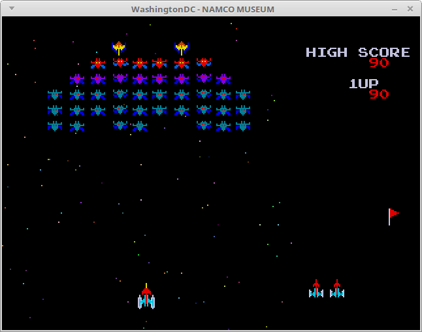Image resolution: width=422 pixels, height=332 pixels.
Task: Click the 90 score under 1UP
Action: [x=379, y=94]
